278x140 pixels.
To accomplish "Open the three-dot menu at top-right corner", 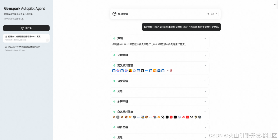I will point(275,4).
